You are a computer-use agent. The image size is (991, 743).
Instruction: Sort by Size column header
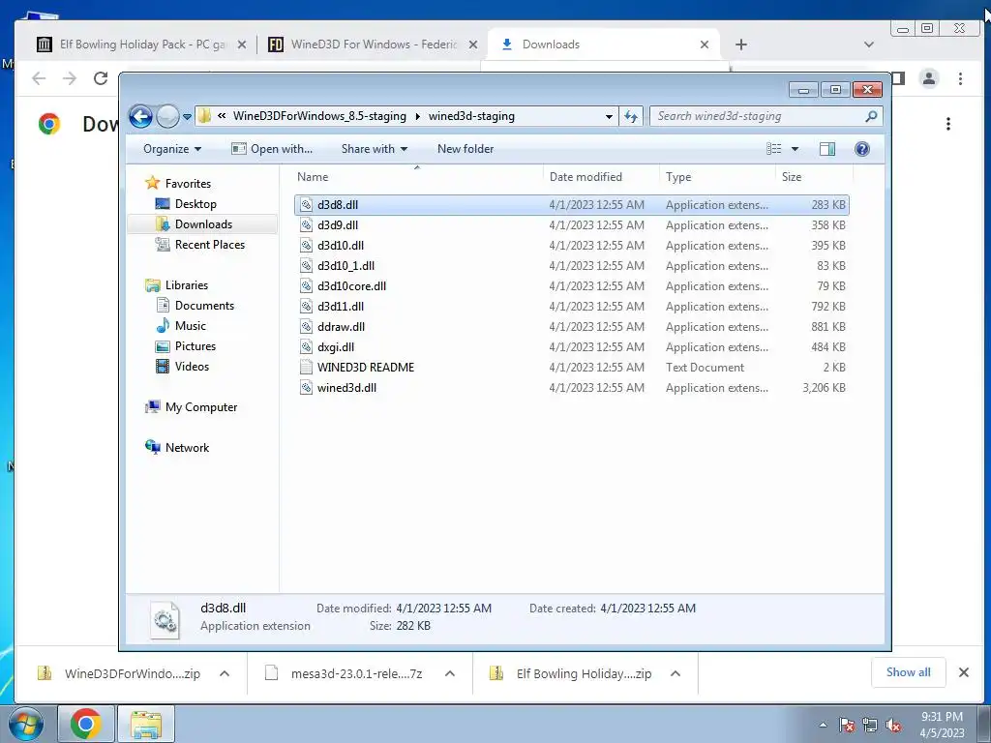click(814, 177)
